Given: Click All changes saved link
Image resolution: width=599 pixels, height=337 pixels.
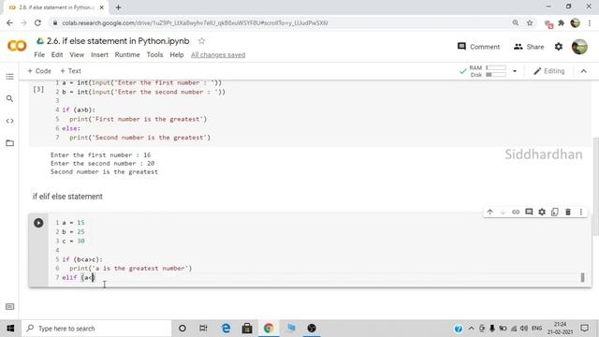Looking at the screenshot, I should coord(218,55).
